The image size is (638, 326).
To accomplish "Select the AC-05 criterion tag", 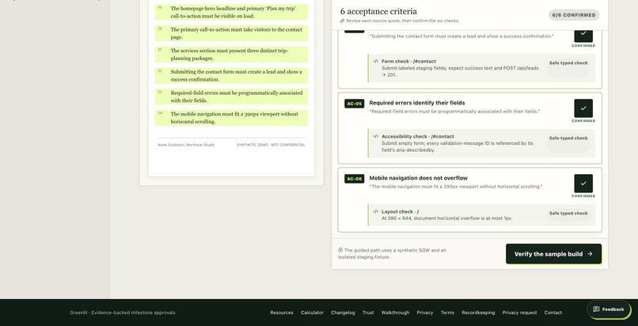I will pos(354,104).
